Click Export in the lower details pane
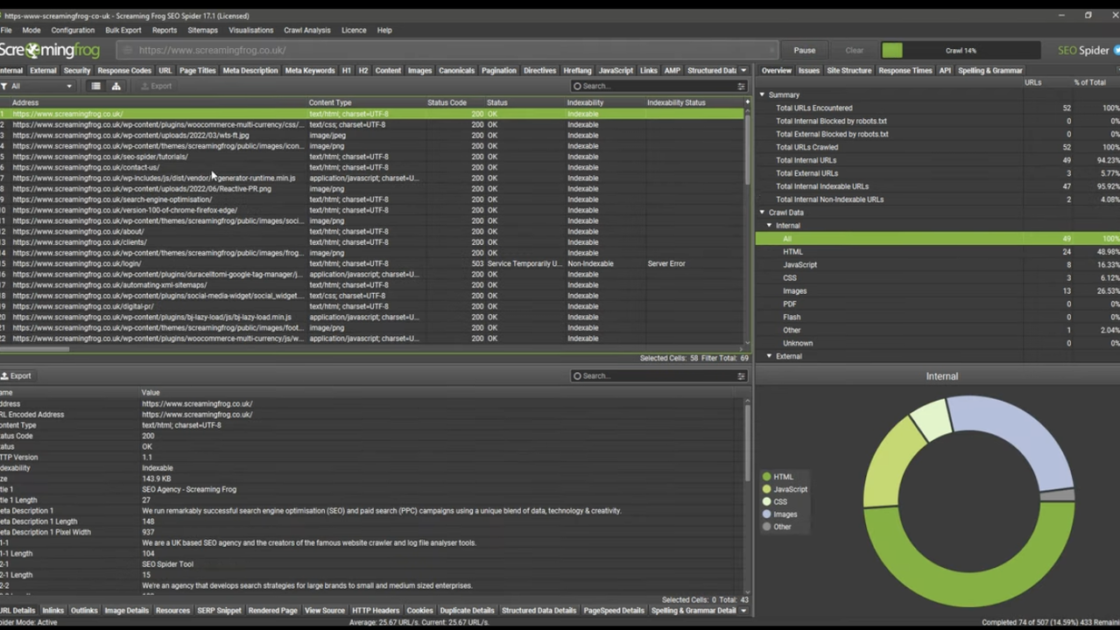This screenshot has width=1120, height=630. coord(17,376)
